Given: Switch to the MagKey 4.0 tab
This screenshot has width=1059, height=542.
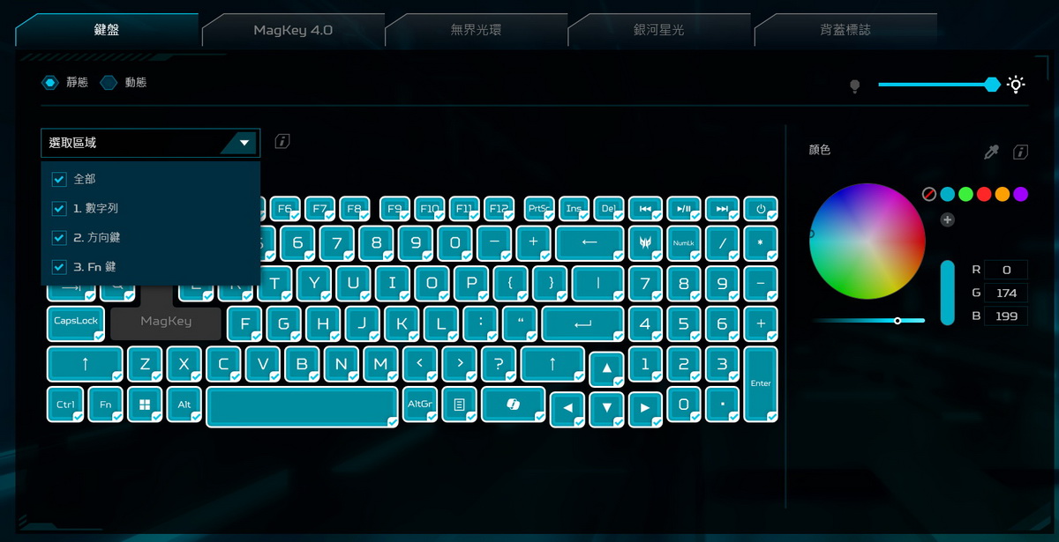Looking at the screenshot, I should point(293,30).
